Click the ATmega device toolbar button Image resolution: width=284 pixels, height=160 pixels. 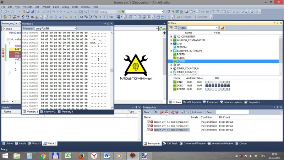click(184, 17)
